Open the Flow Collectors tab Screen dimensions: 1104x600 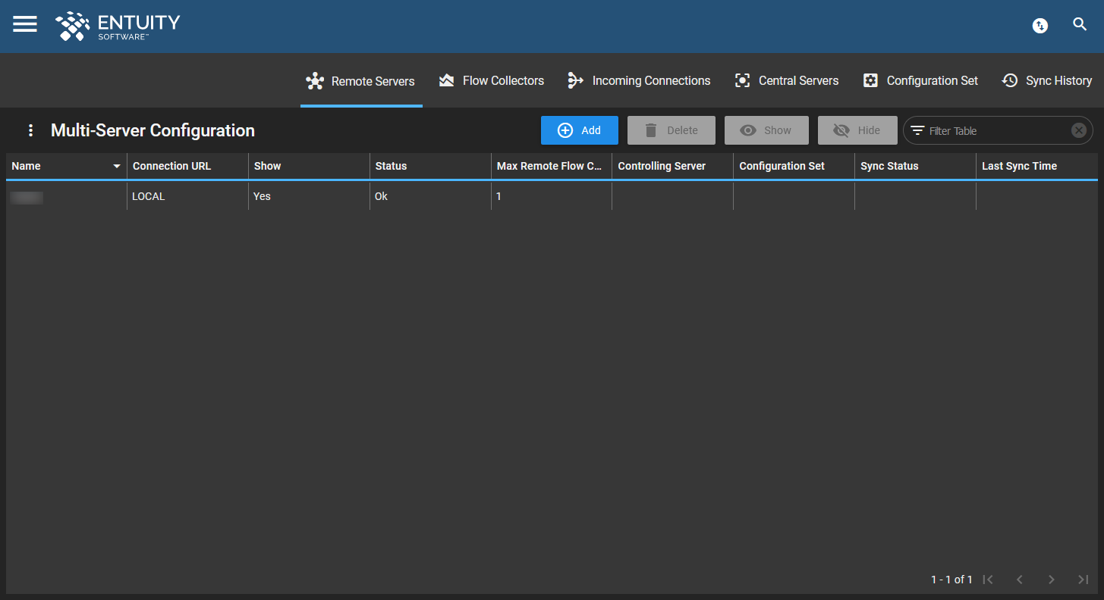[x=492, y=81]
